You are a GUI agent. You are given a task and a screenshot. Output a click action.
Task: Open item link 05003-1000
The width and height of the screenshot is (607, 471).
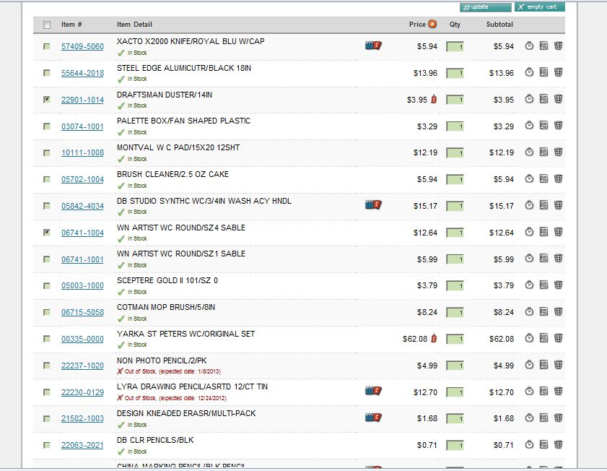pos(82,286)
